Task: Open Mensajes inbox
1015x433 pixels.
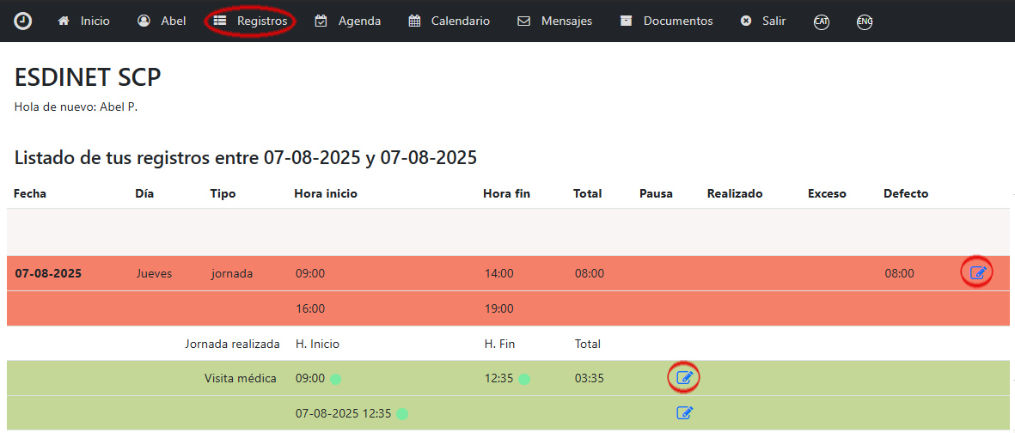Action: [554, 21]
